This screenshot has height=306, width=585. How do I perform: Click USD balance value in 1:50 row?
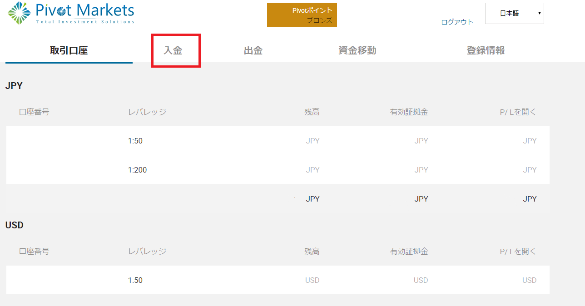(x=312, y=280)
